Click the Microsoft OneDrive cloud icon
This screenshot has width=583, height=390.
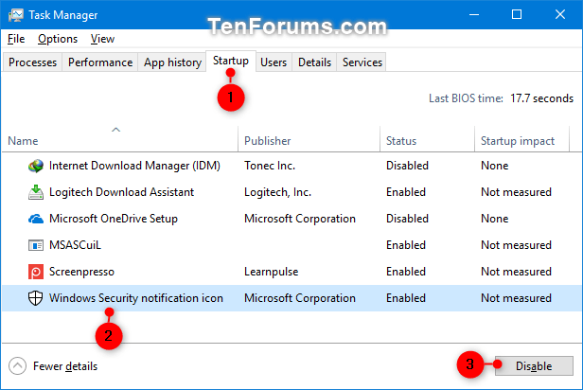coord(36,219)
